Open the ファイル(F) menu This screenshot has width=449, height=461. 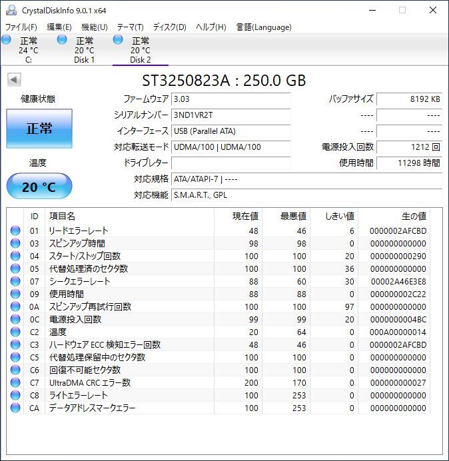(21, 27)
